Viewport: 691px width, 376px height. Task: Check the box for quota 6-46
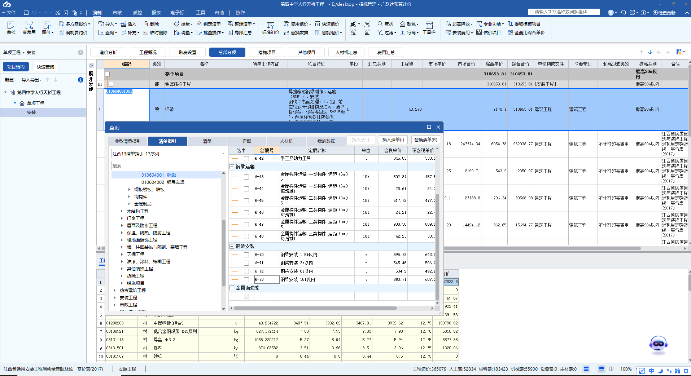click(x=246, y=213)
